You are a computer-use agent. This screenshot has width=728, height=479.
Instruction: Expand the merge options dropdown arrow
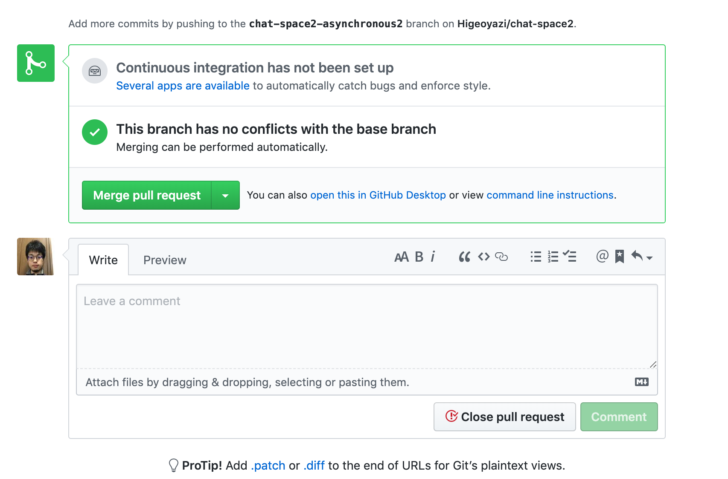[x=225, y=196]
